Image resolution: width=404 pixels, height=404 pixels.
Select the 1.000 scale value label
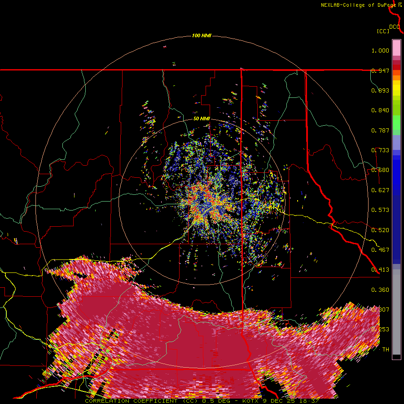380,50
